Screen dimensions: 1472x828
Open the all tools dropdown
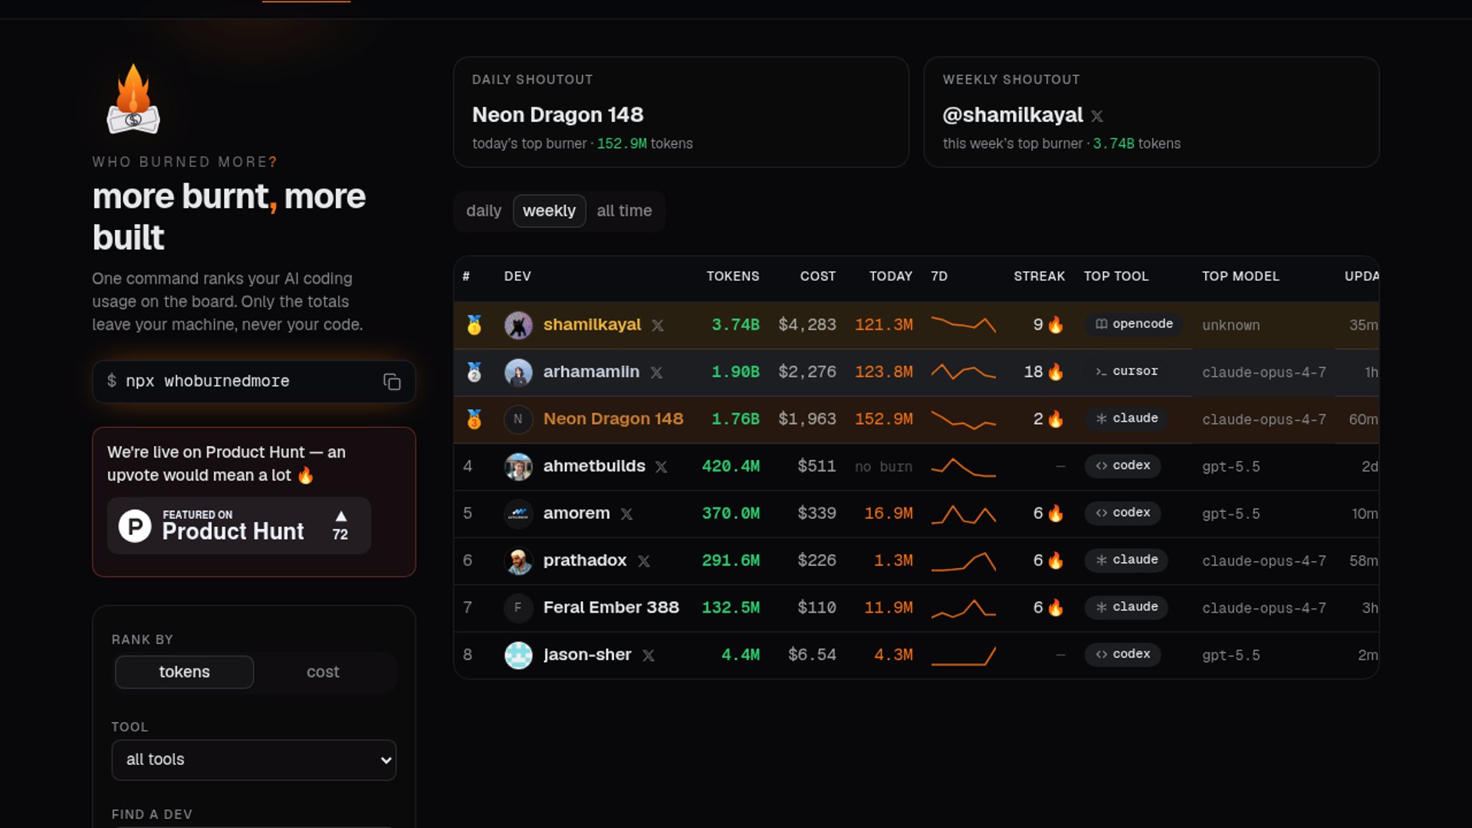coord(254,760)
